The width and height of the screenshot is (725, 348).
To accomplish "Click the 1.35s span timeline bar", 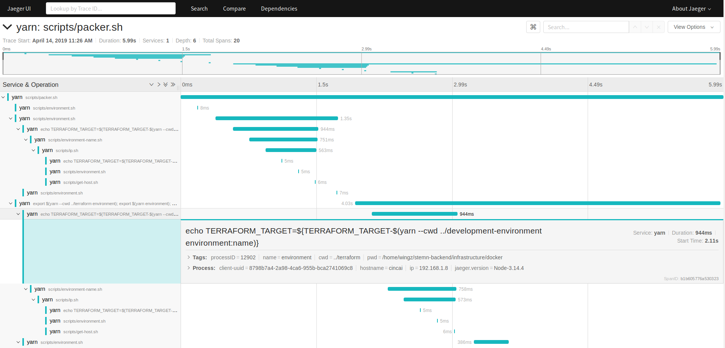I will (x=277, y=119).
